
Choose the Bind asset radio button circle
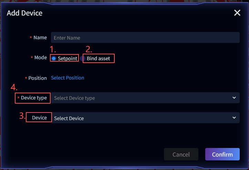tap(83, 59)
